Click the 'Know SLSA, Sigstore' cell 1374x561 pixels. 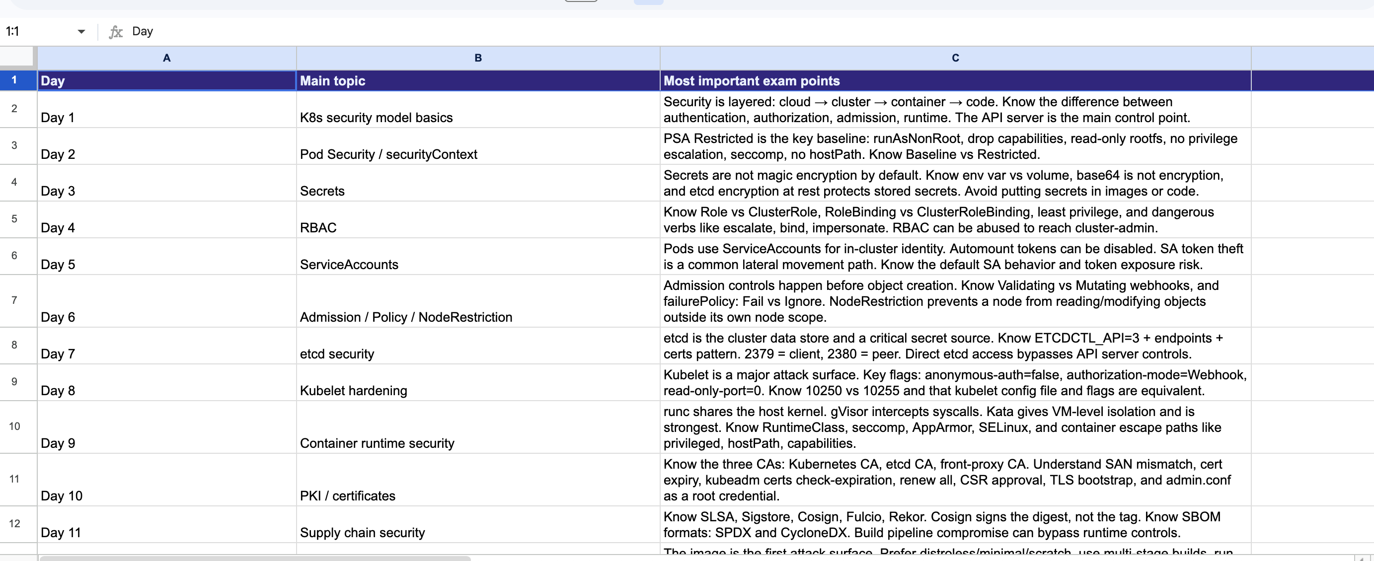point(955,525)
